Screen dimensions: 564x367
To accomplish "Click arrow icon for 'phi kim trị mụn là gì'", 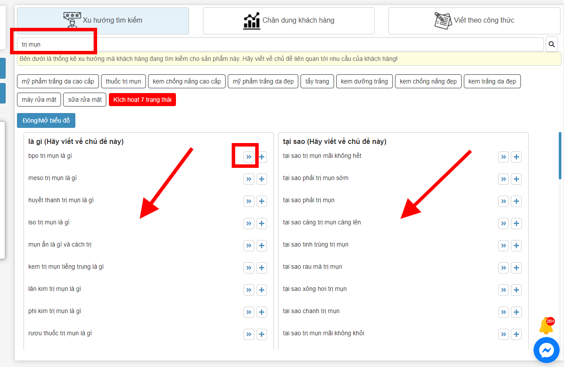I will [249, 312].
